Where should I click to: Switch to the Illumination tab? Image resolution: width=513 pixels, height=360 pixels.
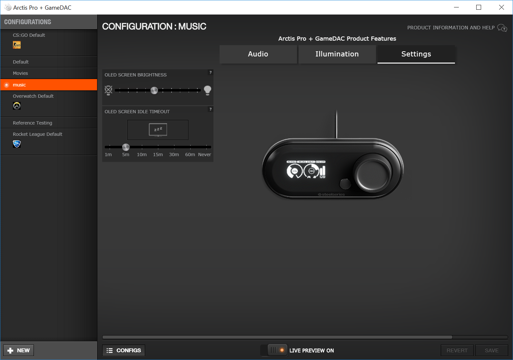[337, 54]
